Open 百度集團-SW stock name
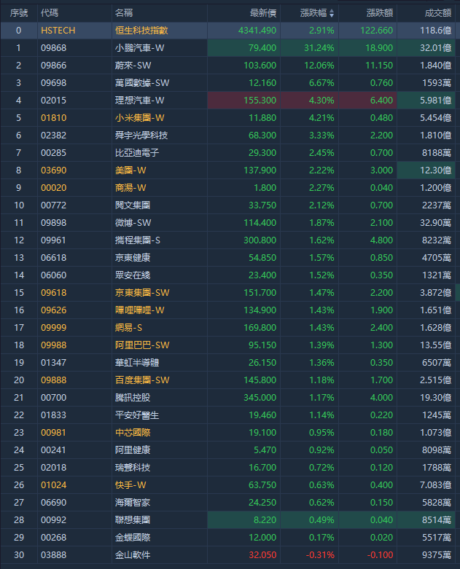This screenshot has width=460, height=569. click(142, 380)
